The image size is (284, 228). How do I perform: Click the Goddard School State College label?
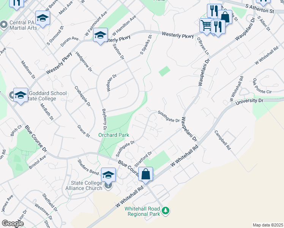click(47, 96)
